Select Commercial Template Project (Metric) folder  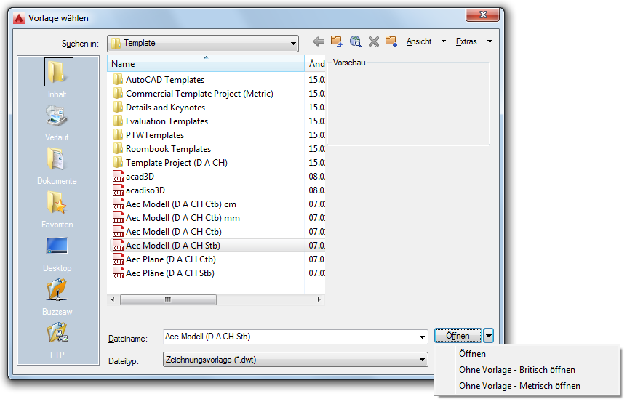click(x=193, y=94)
